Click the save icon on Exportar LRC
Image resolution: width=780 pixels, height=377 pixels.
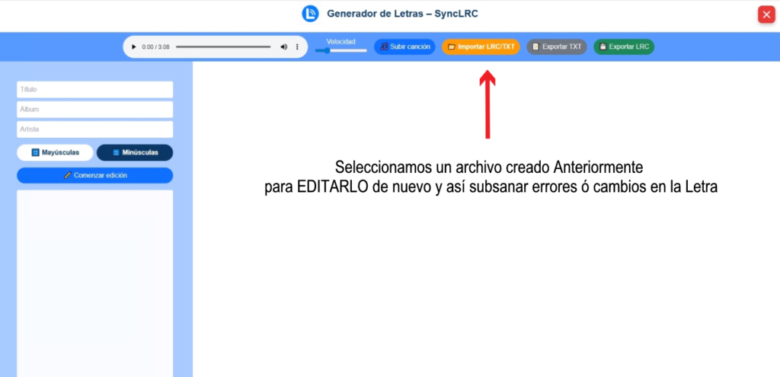603,47
